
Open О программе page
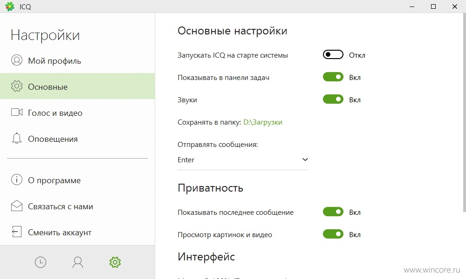(77, 180)
